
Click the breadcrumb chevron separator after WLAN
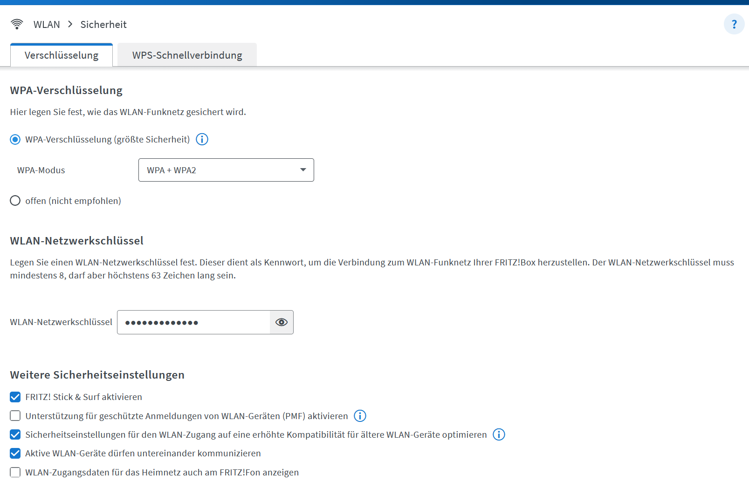(x=70, y=24)
